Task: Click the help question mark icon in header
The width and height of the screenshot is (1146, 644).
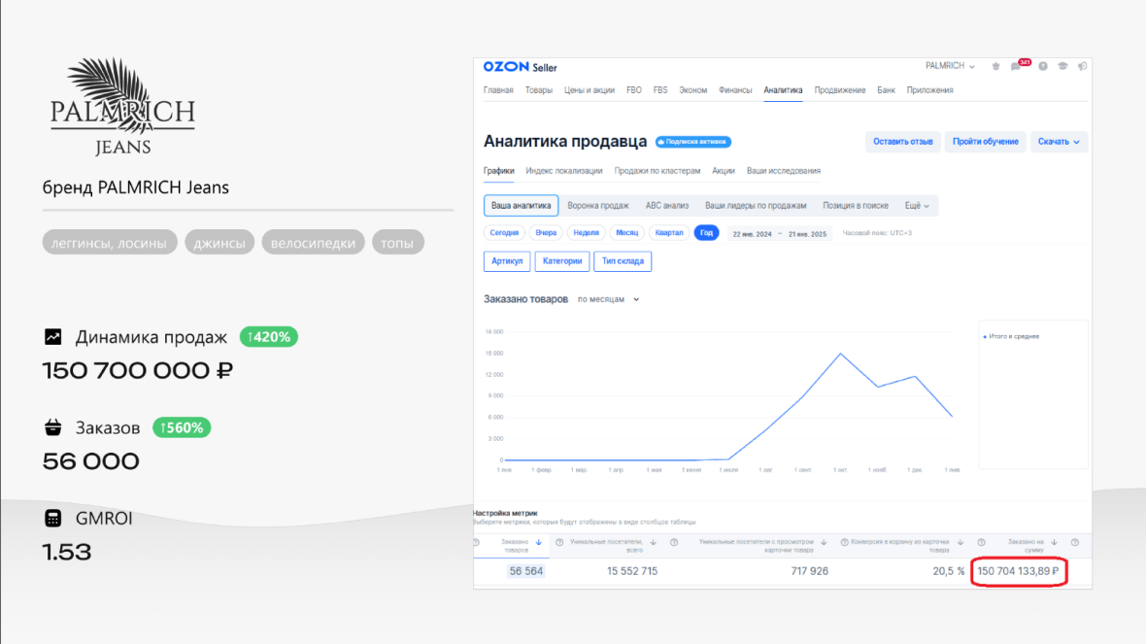Action: [x=1042, y=66]
